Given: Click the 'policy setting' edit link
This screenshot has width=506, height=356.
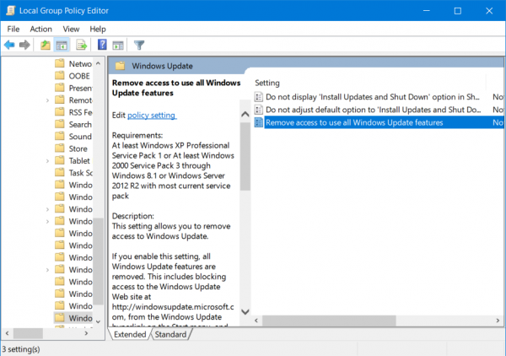Looking at the screenshot, I should tap(152, 115).
